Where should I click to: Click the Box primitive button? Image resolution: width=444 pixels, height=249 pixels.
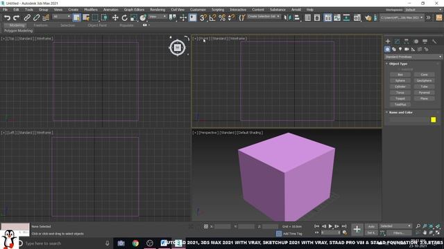(400, 75)
